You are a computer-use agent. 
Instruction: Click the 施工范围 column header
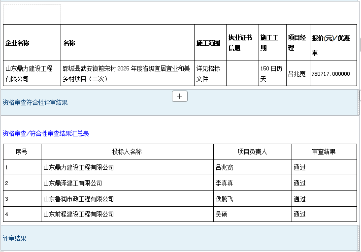pos(208,43)
